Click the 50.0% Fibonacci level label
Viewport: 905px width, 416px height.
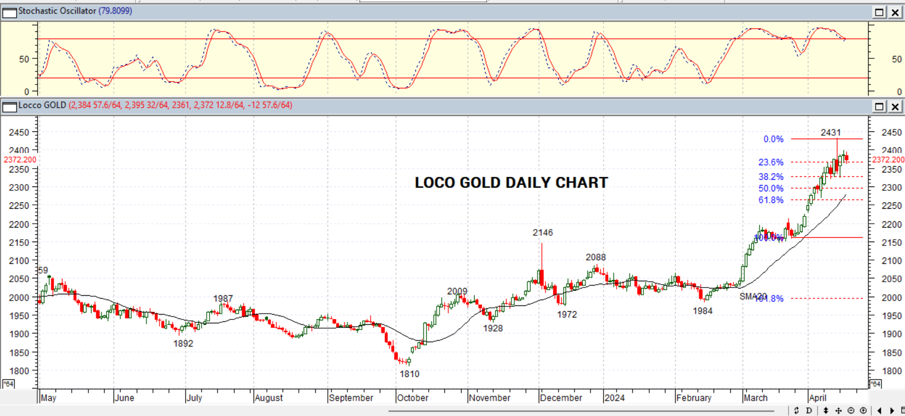pos(771,188)
